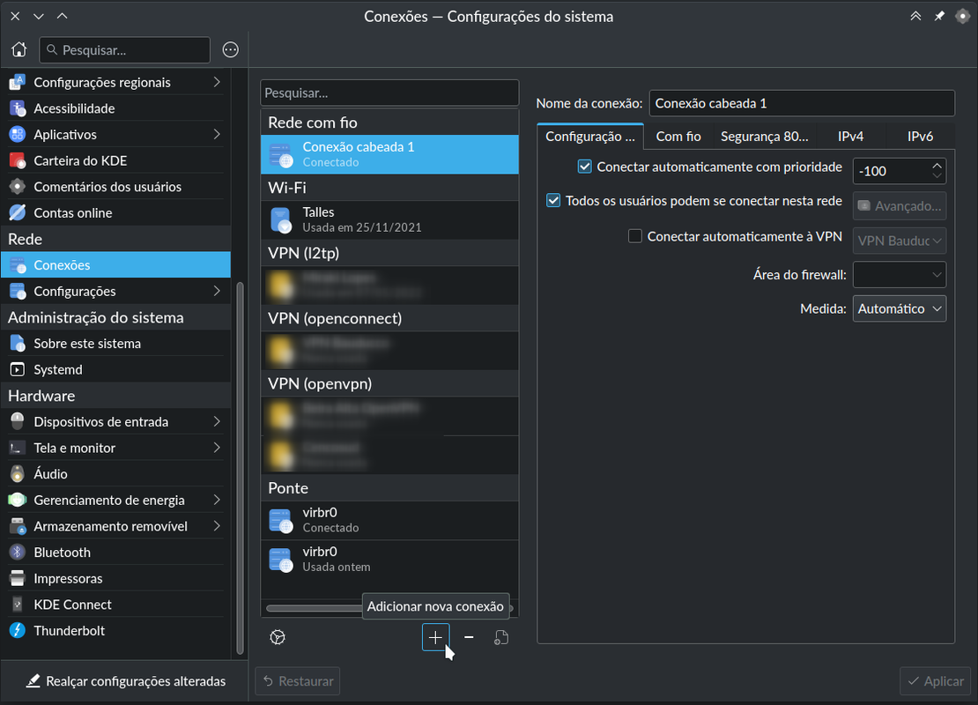This screenshot has width=978, height=705.
Task: Switch to the Segurança 80... tab
Action: click(764, 137)
